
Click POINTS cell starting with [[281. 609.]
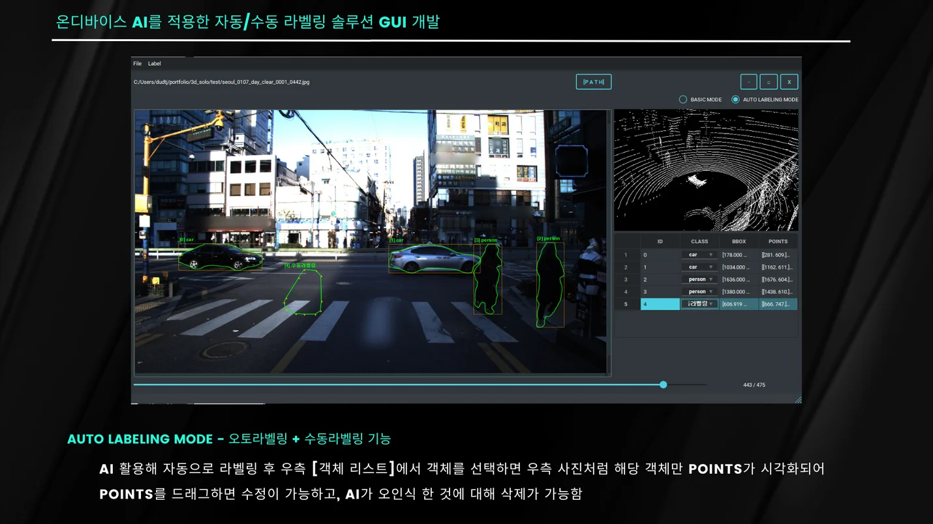[778, 255]
